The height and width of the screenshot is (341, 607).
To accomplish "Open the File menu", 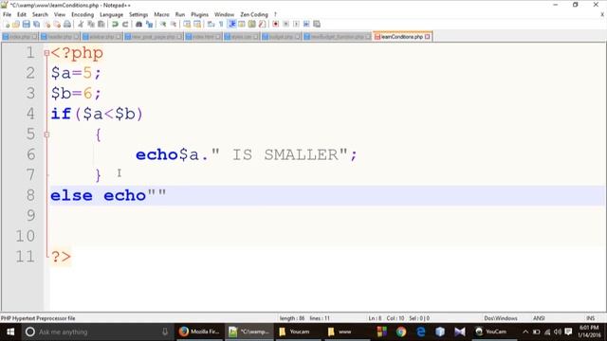I will [x=7, y=15].
